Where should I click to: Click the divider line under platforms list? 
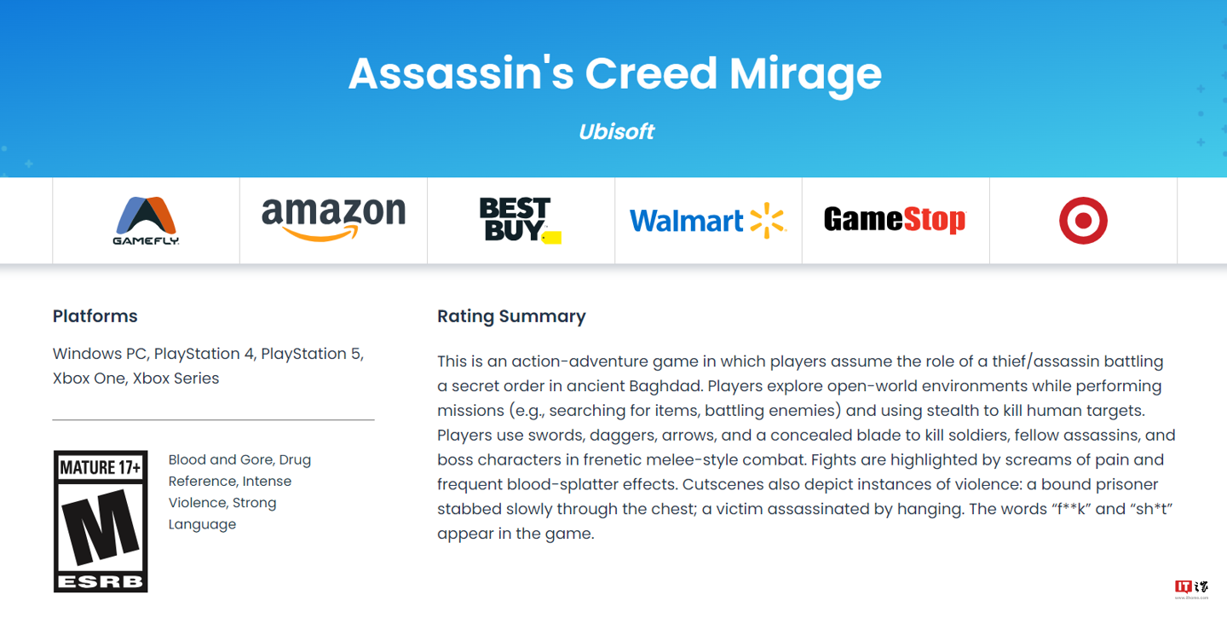[213, 419]
